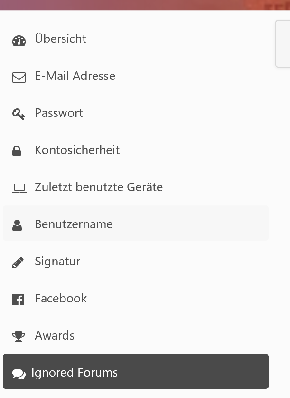Click the dashboard gauge icon beside Übersicht

(x=19, y=40)
